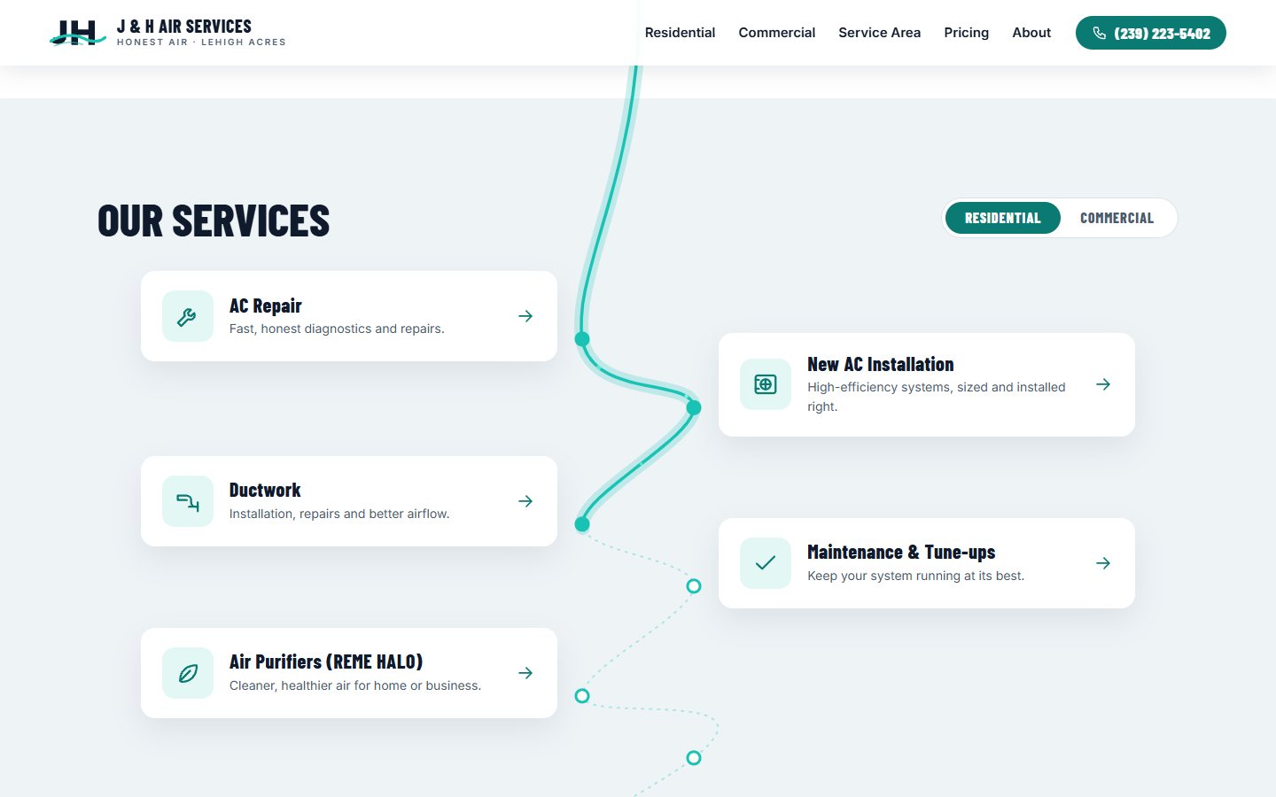
Task: Click the arrow on Maintenance & Tune-ups card
Action: tap(1103, 563)
